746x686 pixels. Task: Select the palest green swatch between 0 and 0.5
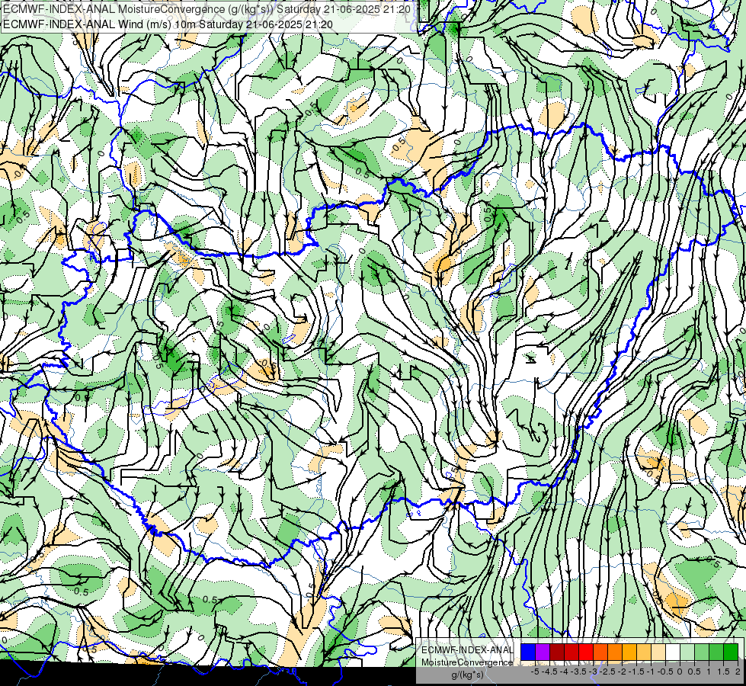pyautogui.click(x=687, y=652)
